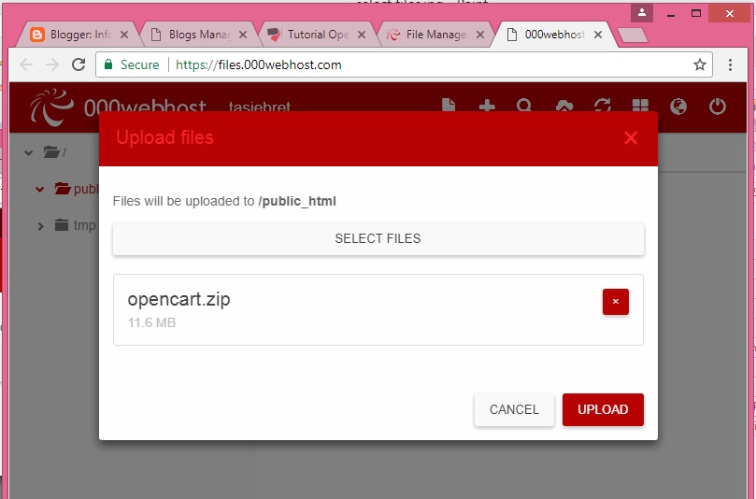Collapse the public_html folder chevron
Image resolution: width=756 pixels, height=499 pixels.
(40, 189)
